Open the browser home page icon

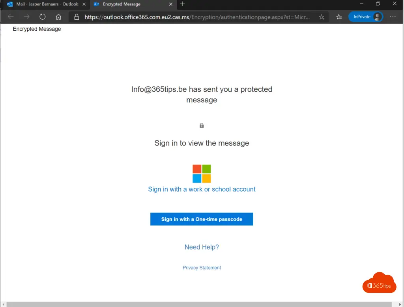(58, 17)
